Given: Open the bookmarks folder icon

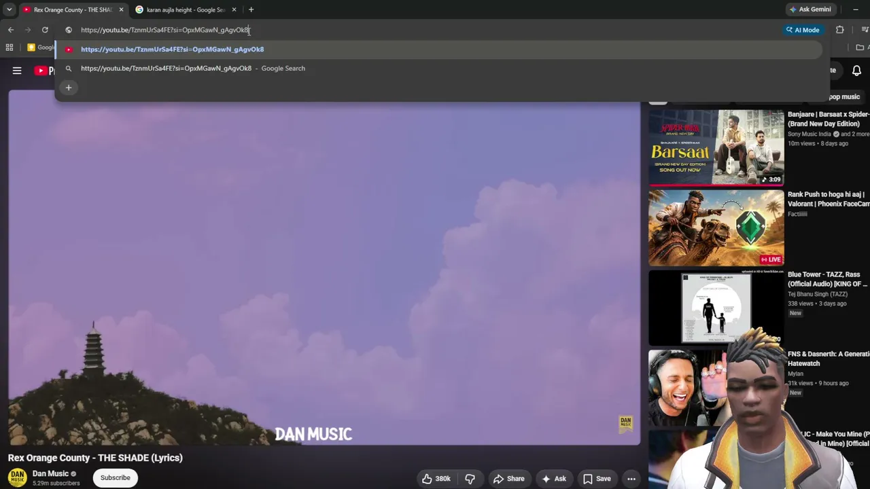Looking at the screenshot, I should click(860, 48).
